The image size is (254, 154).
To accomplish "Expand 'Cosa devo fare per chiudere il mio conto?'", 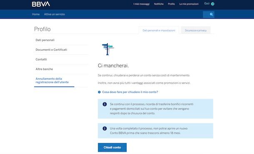I will click(x=130, y=92).
